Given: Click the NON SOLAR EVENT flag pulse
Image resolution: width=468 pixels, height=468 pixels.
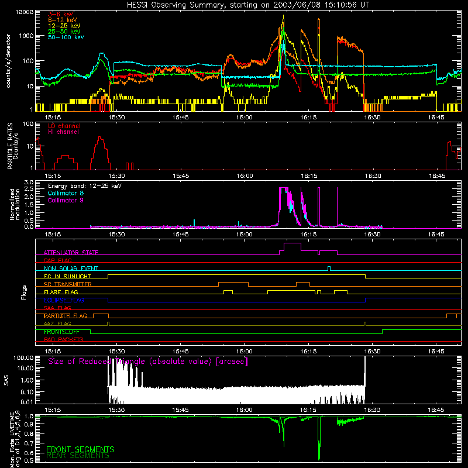Looking at the screenshot, I should coord(329,269).
